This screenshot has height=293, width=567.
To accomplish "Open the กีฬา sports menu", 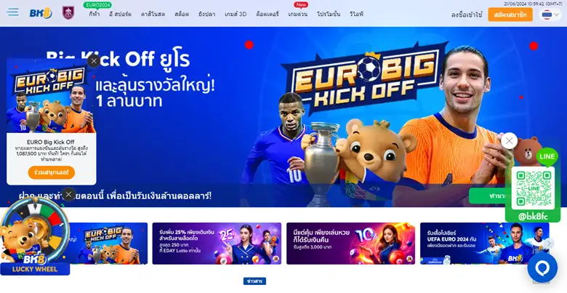I will 94,14.
